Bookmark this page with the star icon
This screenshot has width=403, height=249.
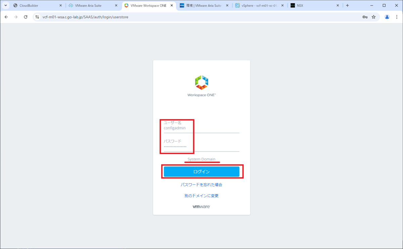click(x=373, y=17)
